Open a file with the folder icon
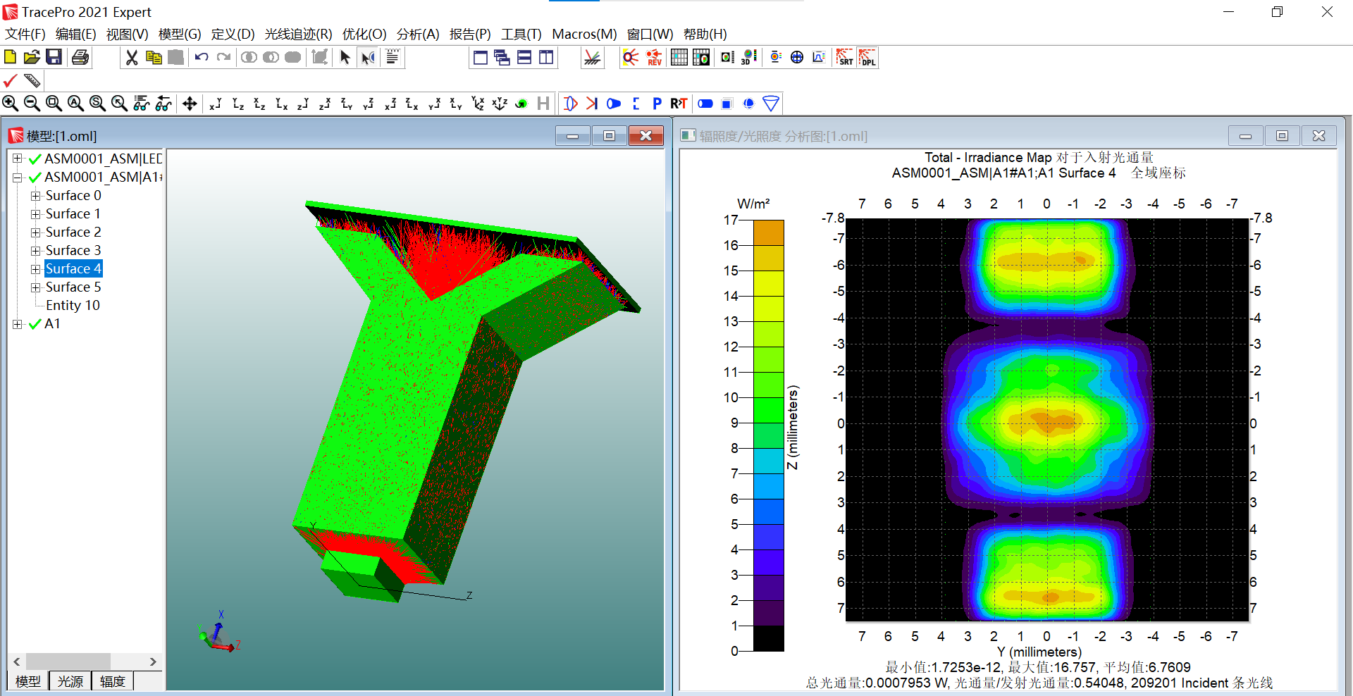The width and height of the screenshot is (1353, 696). [x=32, y=57]
